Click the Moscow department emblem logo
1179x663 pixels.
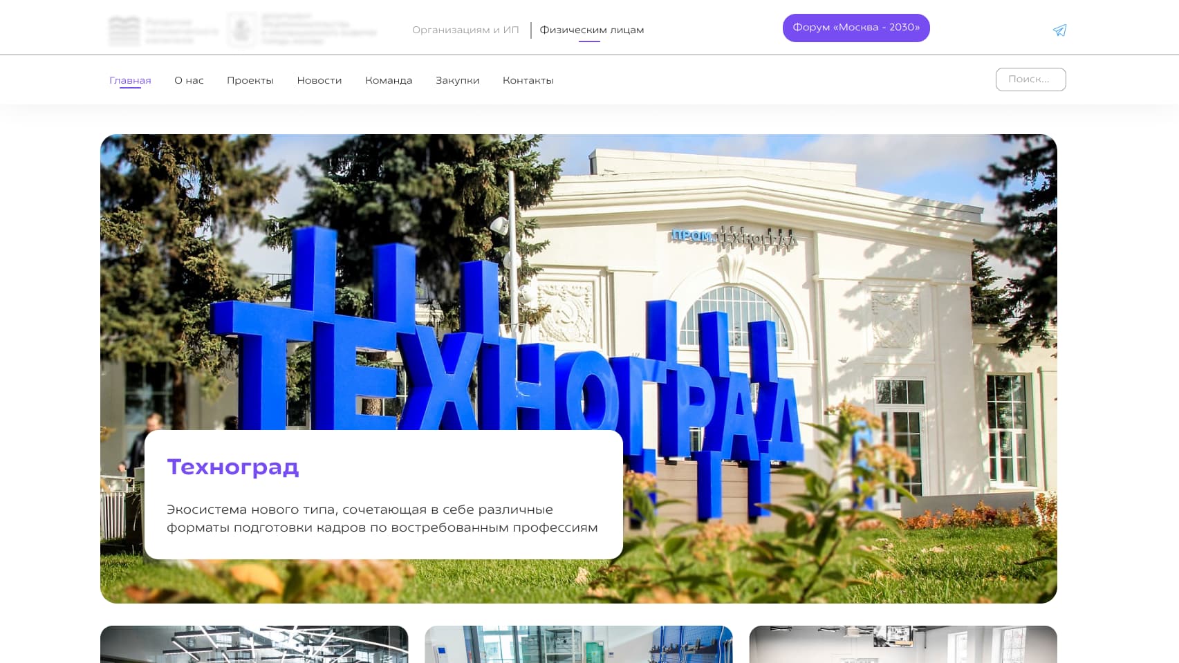(303, 30)
